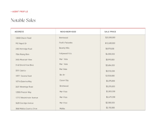Click the Sale Price column header
The height and width of the screenshot is (121, 156).
110,32
